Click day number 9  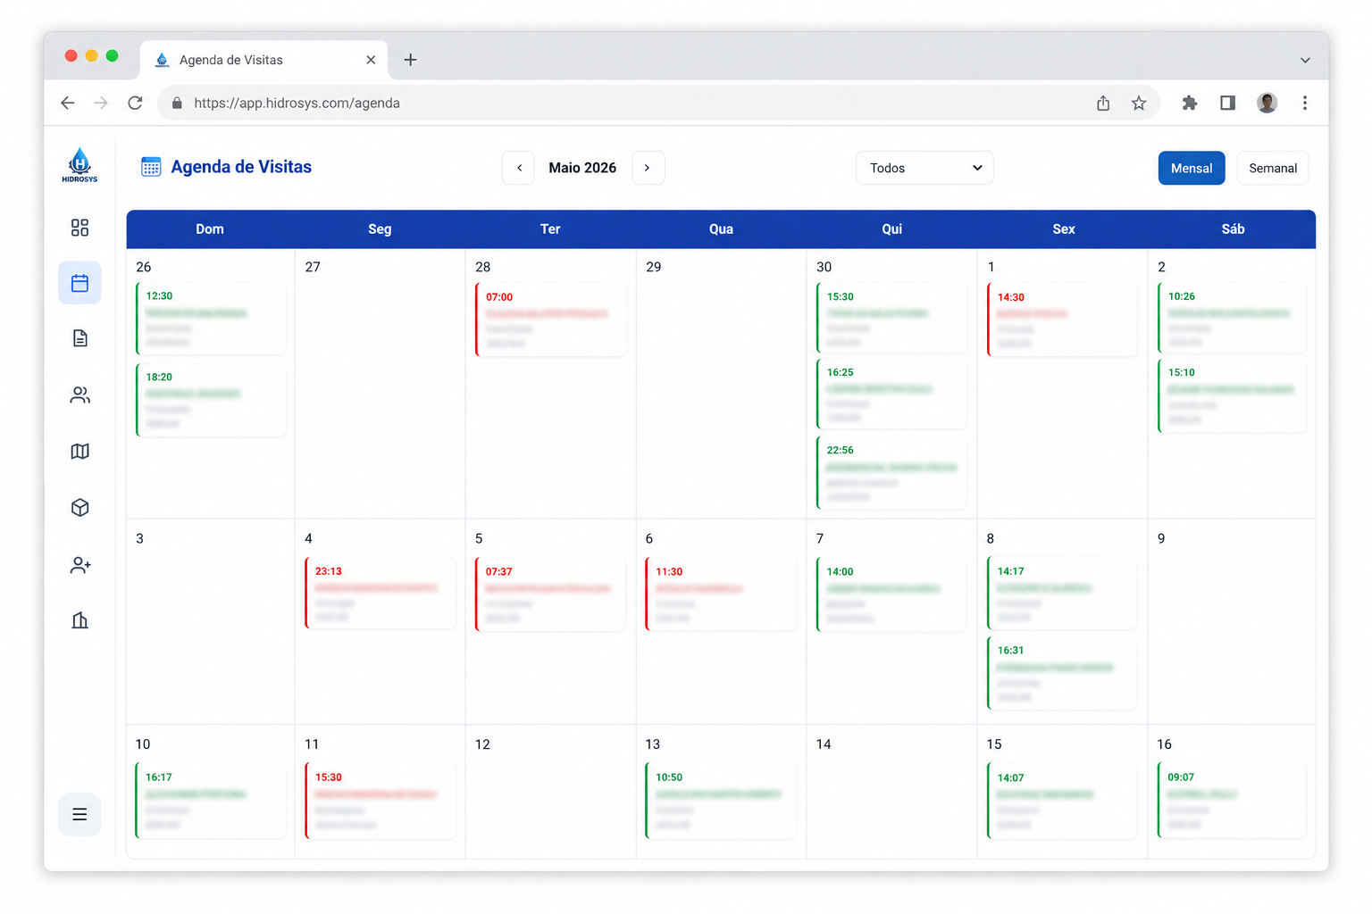[1161, 538]
